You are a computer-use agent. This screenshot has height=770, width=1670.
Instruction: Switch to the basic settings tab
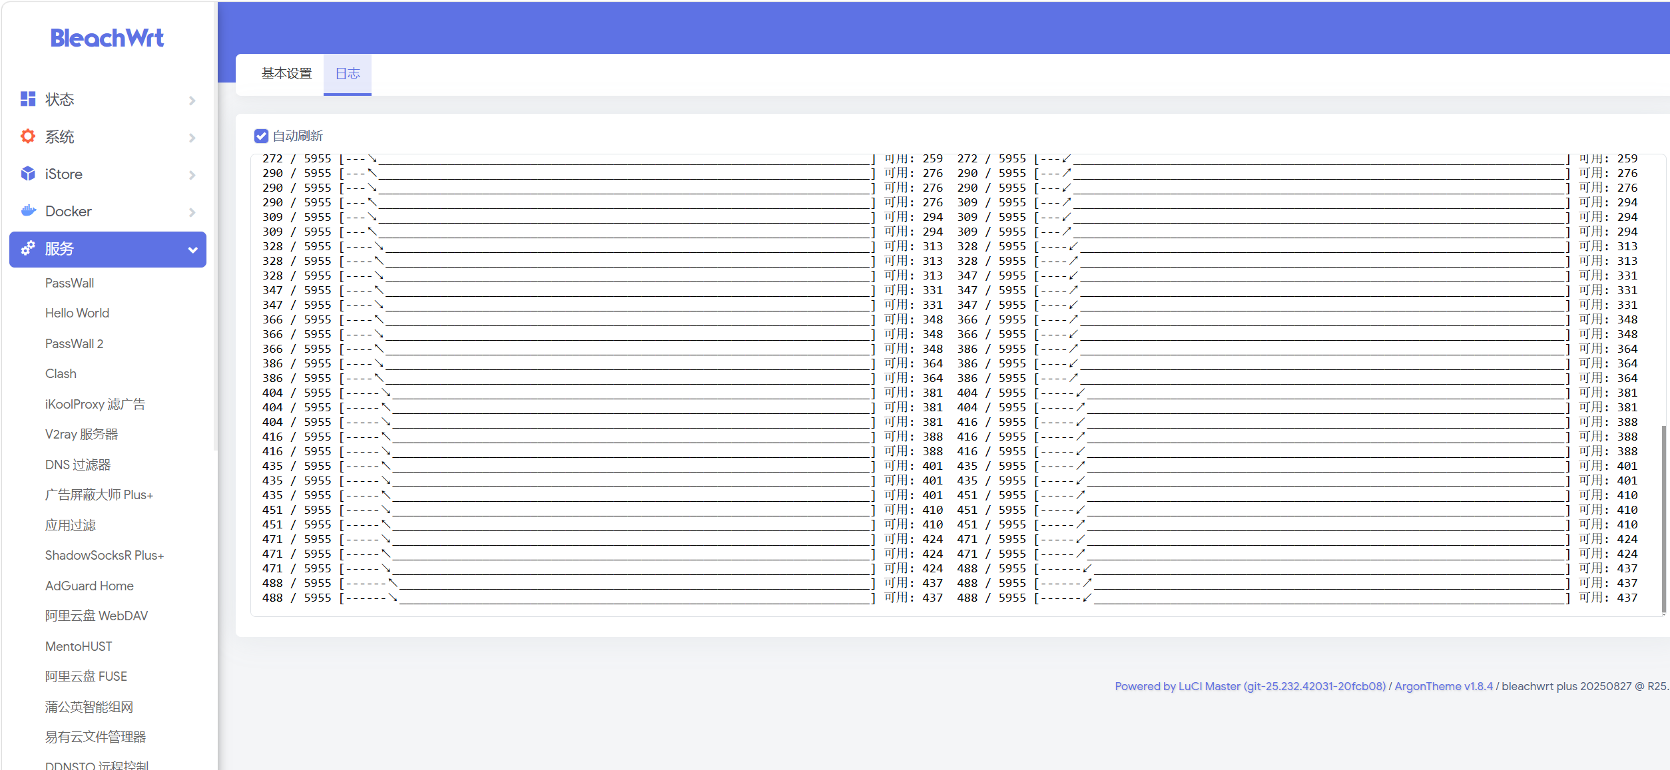286,73
